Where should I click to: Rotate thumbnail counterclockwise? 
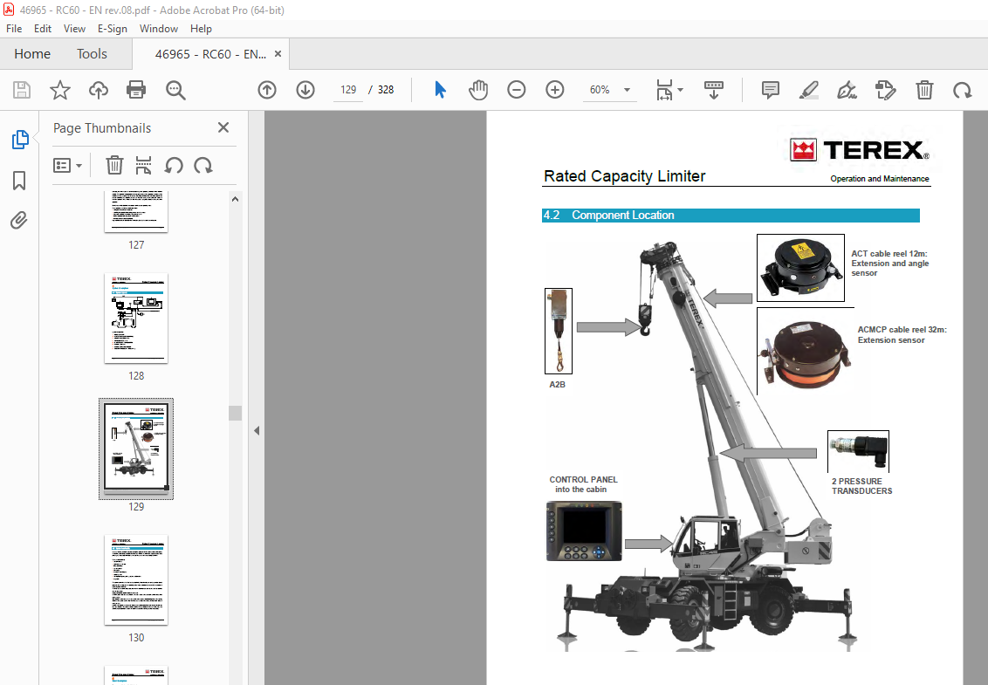pos(174,166)
